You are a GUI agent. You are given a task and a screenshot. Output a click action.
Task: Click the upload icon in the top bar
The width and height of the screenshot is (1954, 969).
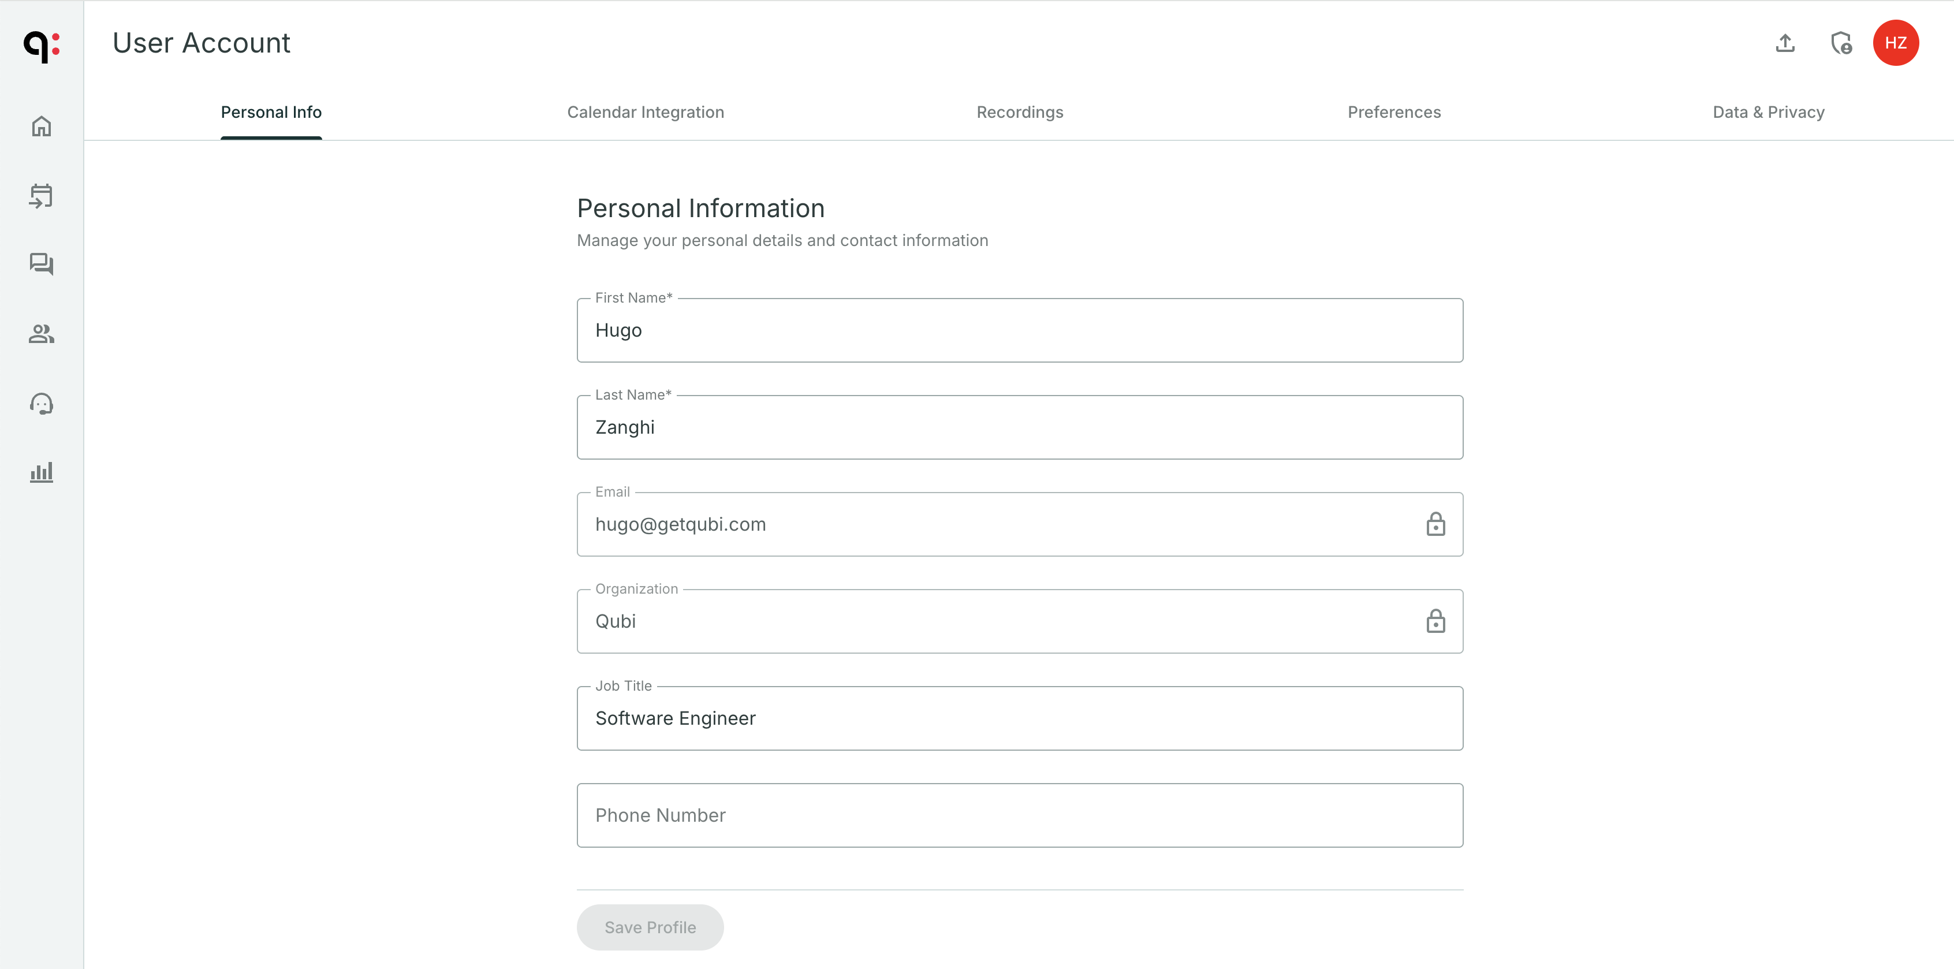(x=1785, y=43)
